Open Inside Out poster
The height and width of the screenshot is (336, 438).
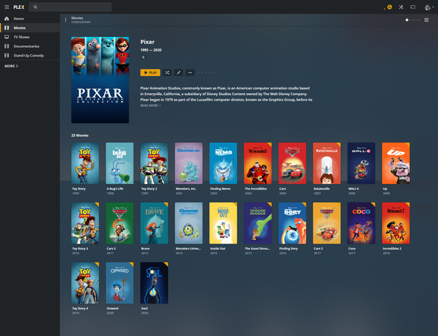(x=223, y=223)
